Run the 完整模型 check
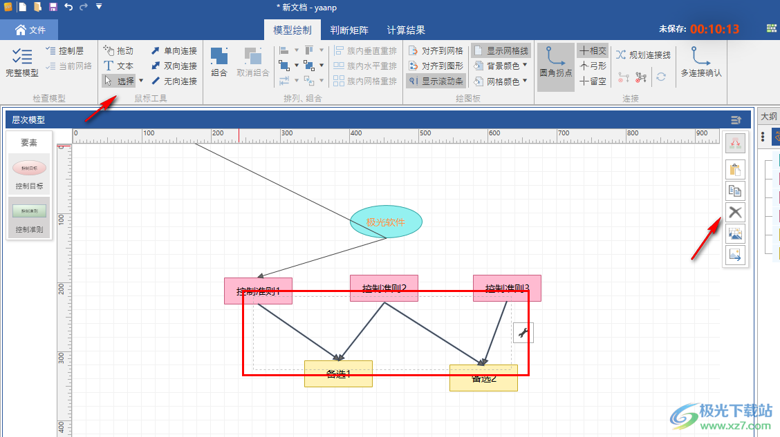Image resolution: width=780 pixels, height=437 pixels. pos(22,63)
